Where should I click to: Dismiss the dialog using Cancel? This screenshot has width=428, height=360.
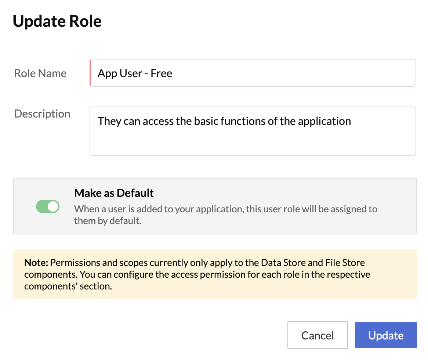pos(317,335)
